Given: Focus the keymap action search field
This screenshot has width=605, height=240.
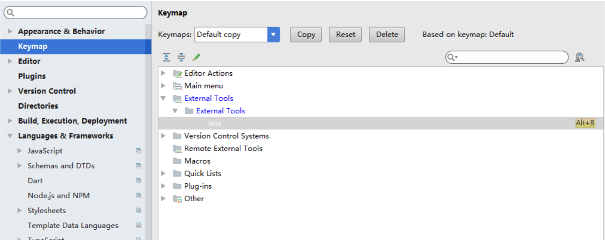Looking at the screenshot, I should [x=507, y=57].
